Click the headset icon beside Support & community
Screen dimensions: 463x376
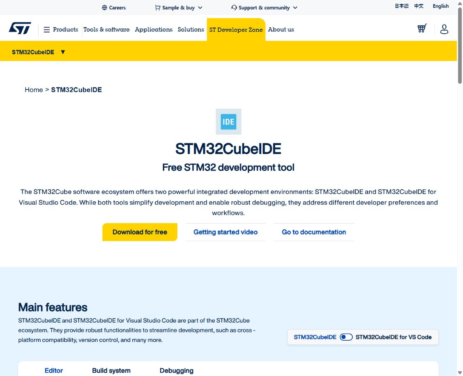point(234,7)
